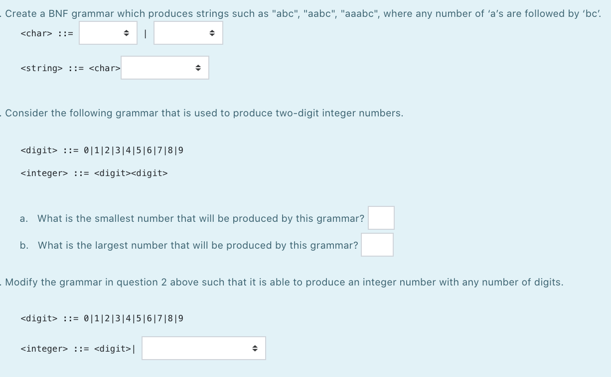The height and width of the screenshot is (377, 611).
Task: Click the 'Modify the grammar in question 2' text
Action: click(x=284, y=283)
